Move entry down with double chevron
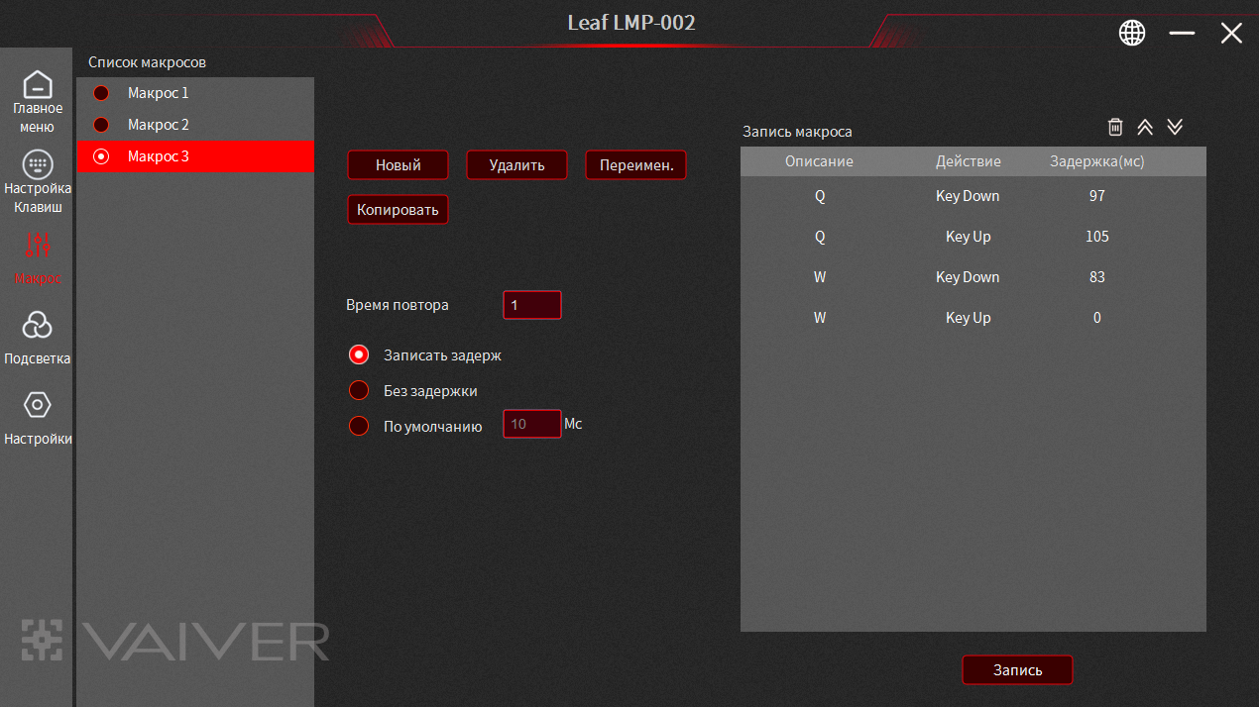Viewport: 1259px width, 707px height. [x=1175, y=127]
